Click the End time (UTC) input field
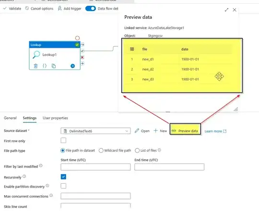Viewport: 259px width, 211px height. click(169, 167)
